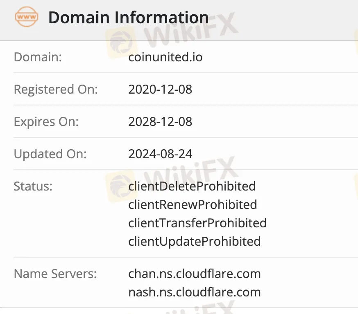358x314 pixels.
Task: Select the 2024-08-24 updated date
Action: (160, 154)
